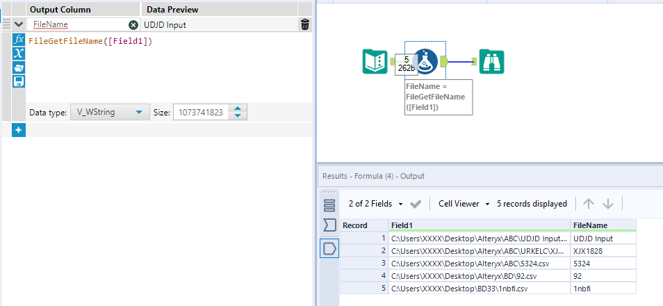Open the Data type V_WString dropdown
This screenshot has width=663, height=306.
click(110, 112)
